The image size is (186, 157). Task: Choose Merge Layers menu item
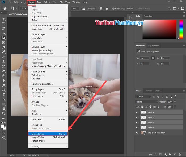coord(48,134)
